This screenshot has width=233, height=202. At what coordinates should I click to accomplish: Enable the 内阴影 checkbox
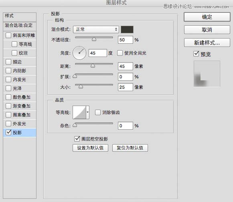(8, 71)
